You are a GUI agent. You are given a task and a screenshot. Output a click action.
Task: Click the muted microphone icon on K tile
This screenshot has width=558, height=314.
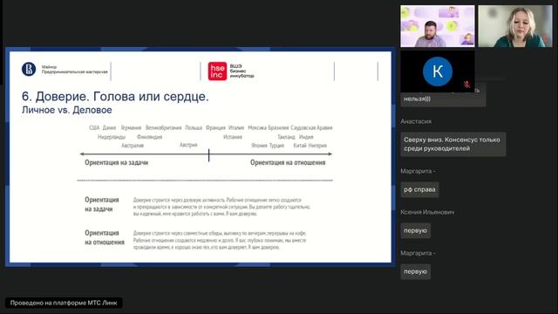[466, 85]
